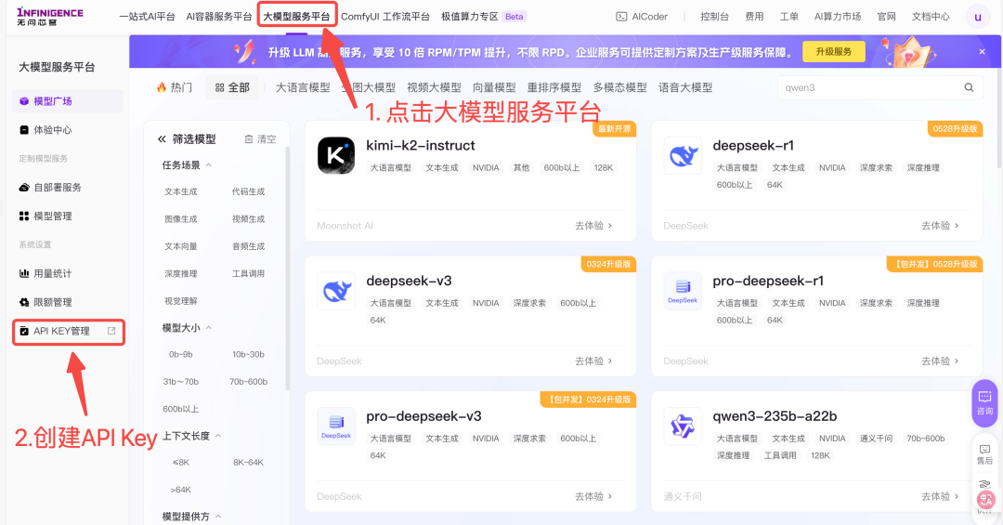Select the 音频生成 task filter
Image resolution: width=1003 pixels, height=525 pixels.
(248, 246)
